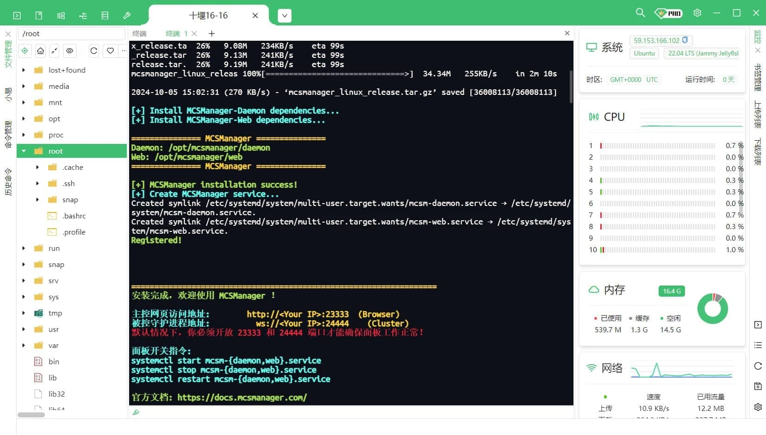The image size is (766, 435).
Task: Go to home directory in file panel
Action: (41, 50)
